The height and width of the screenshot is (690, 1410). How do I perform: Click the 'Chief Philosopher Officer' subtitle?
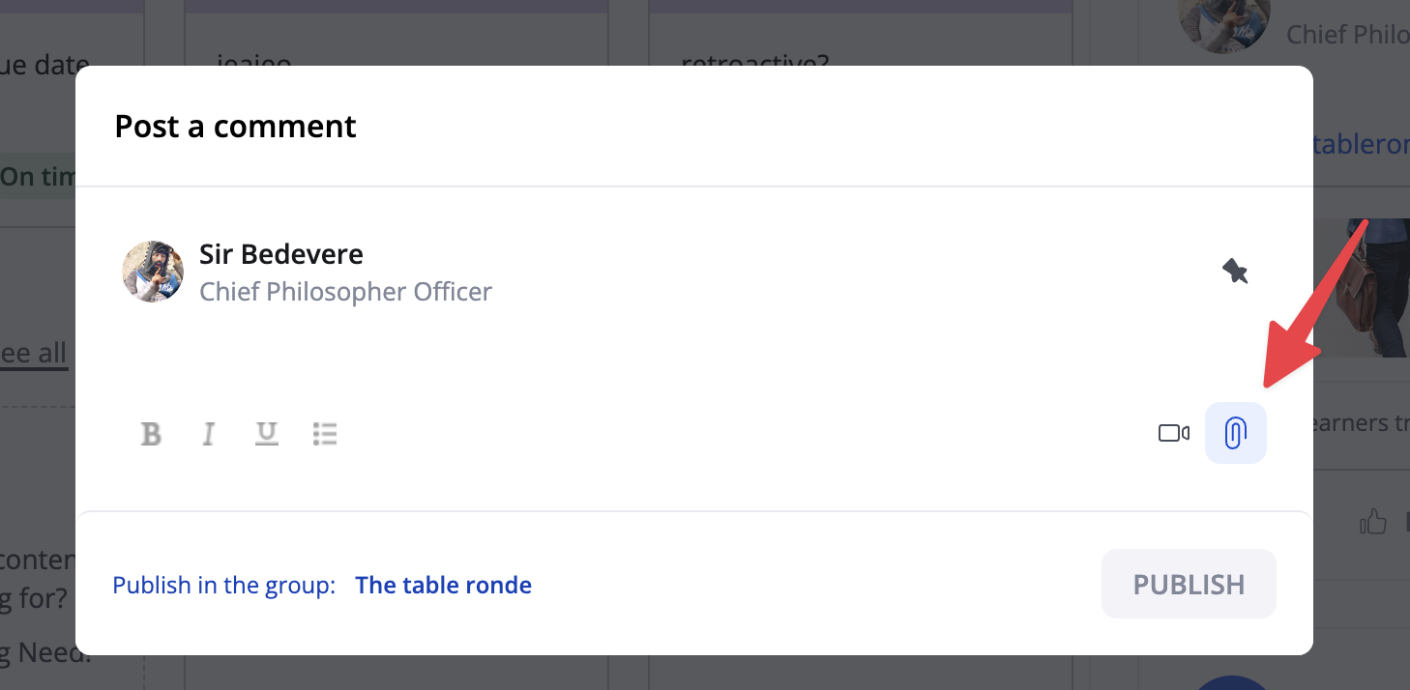[345, 291]
